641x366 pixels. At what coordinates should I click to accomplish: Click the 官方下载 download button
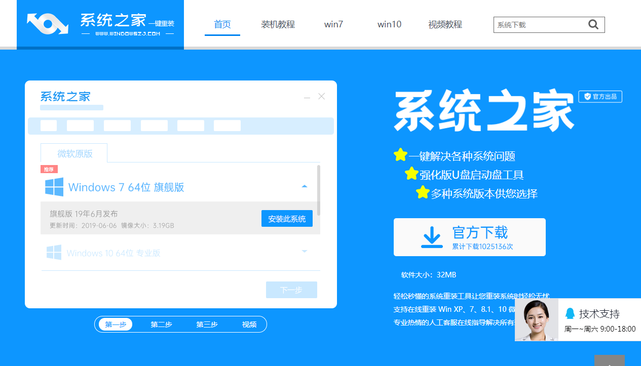click(x=470, y=237)
